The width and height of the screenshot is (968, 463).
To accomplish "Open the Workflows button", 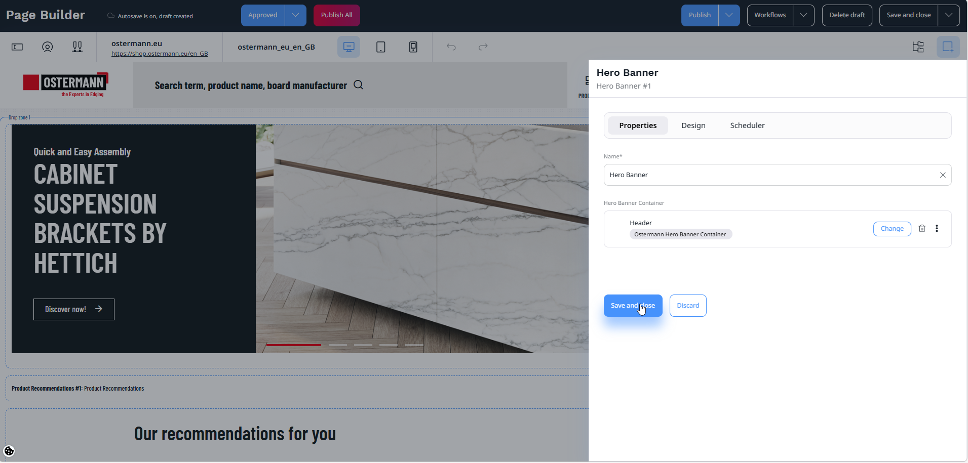I will click(770, 15).
